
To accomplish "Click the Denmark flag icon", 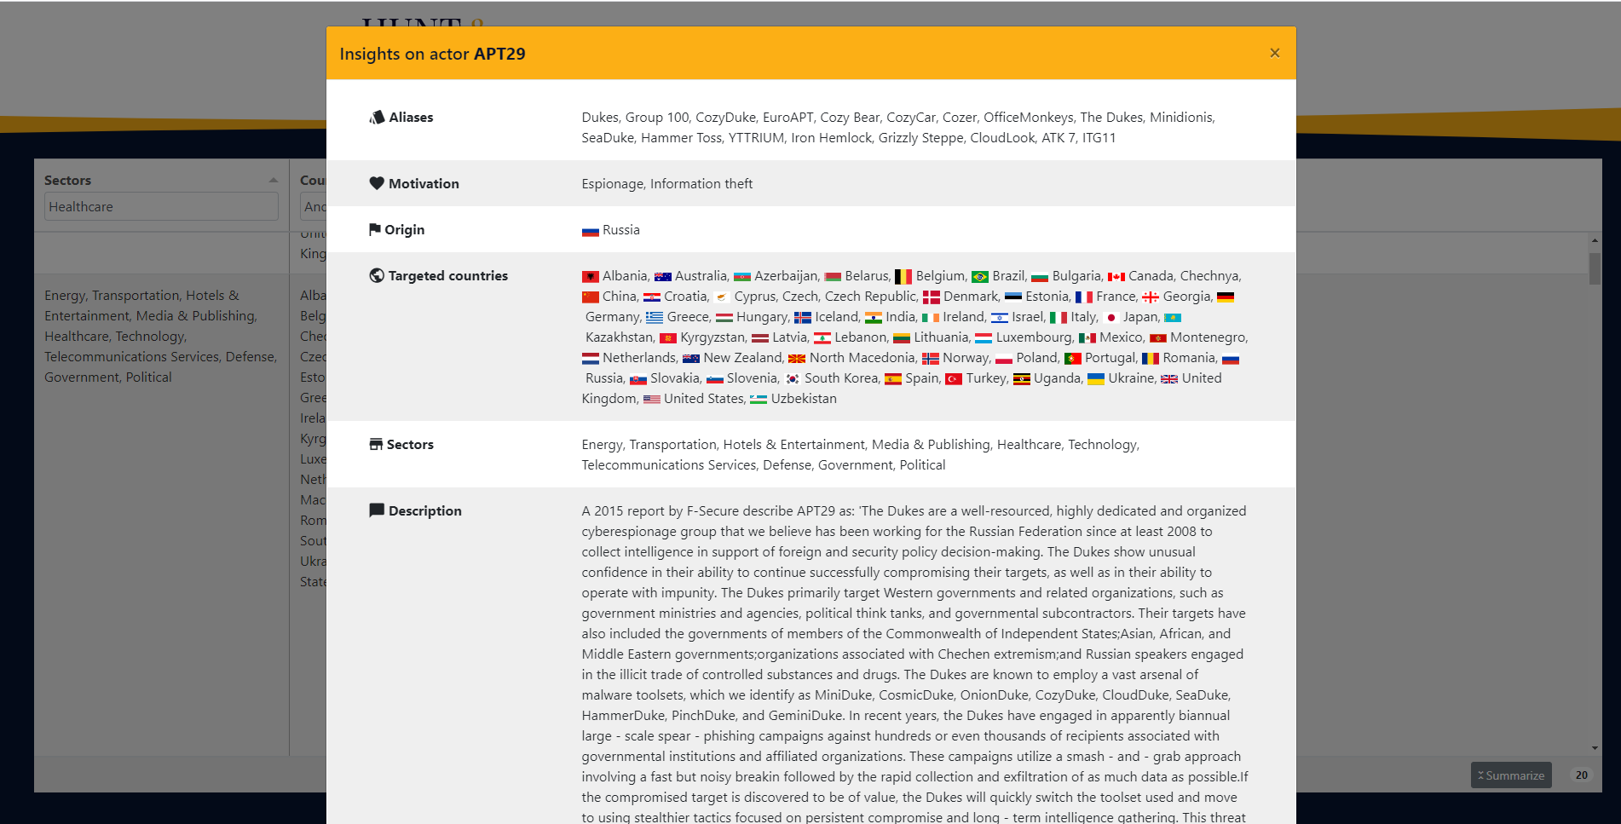I will [932, 297].
